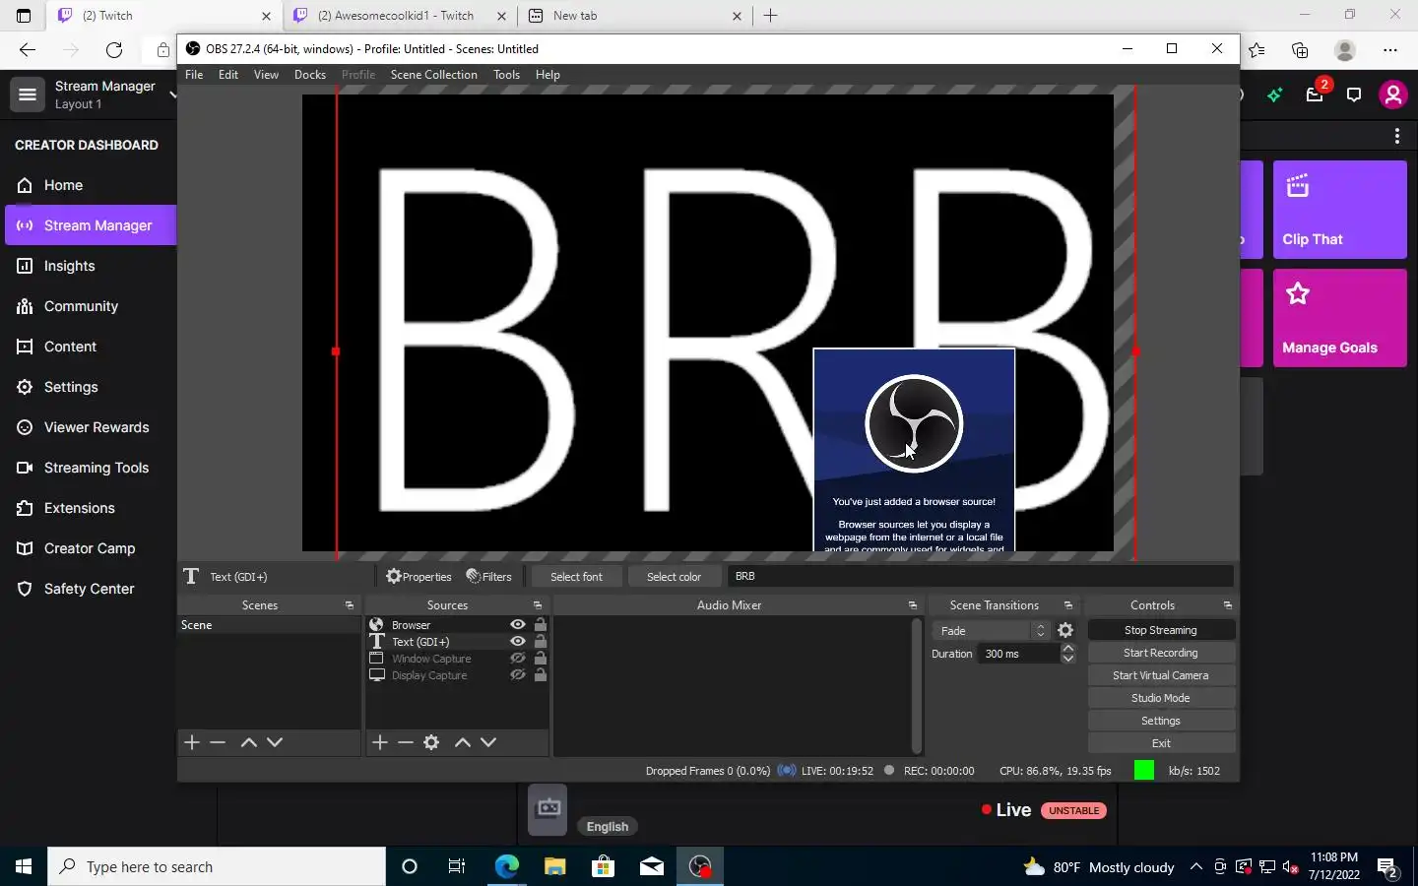Click the Clip That quick action in Twitch
Image resolution: width=1418 pixels, height=886 pixels.
[x=1339, y=210]
